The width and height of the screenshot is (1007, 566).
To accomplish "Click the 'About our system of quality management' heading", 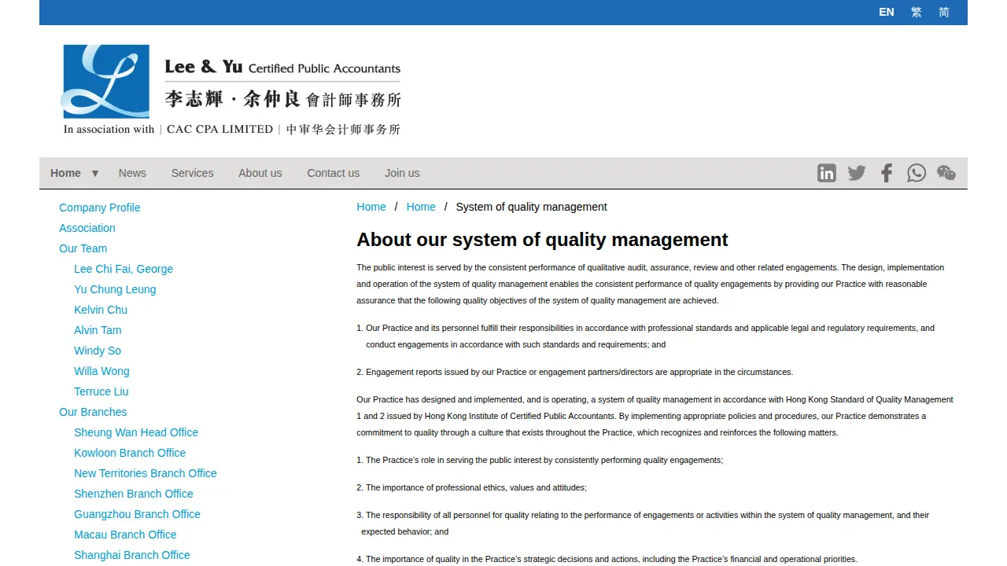I will click(x=542, y=240).
